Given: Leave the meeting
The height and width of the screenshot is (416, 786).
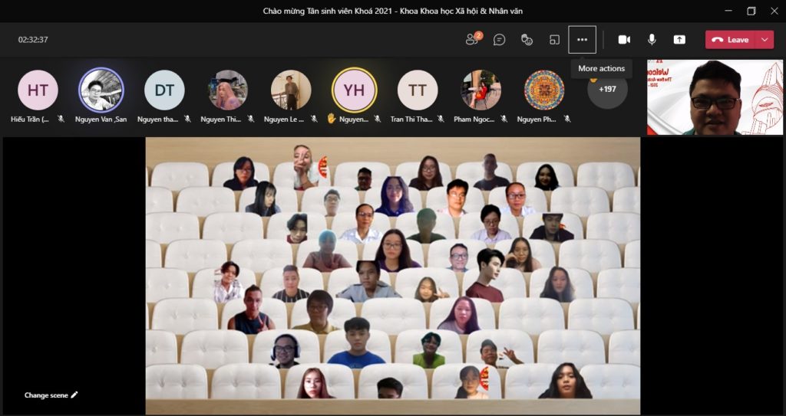Looking at the screenshot, I should point(731,40).
